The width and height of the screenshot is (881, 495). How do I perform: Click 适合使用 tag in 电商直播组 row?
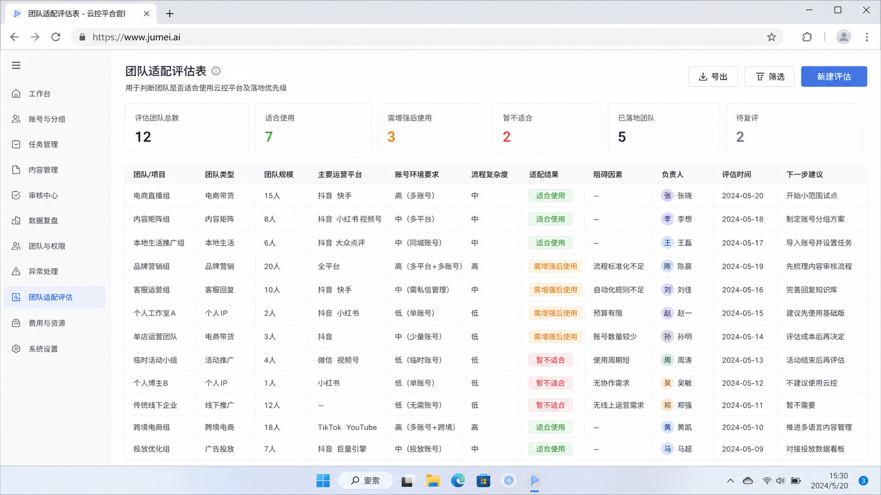pos(551,196)
